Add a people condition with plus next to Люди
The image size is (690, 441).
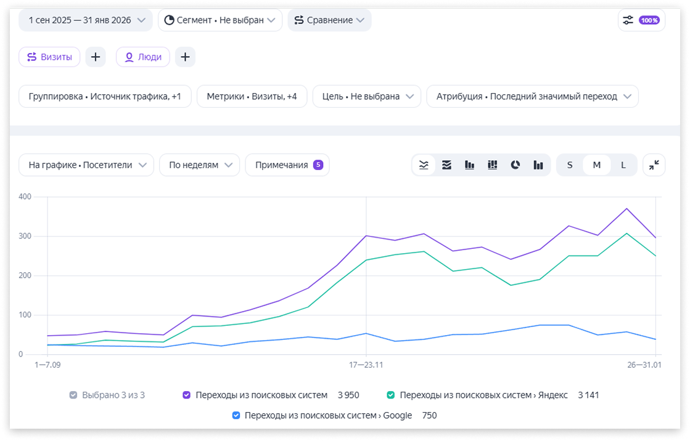[185, 57]
